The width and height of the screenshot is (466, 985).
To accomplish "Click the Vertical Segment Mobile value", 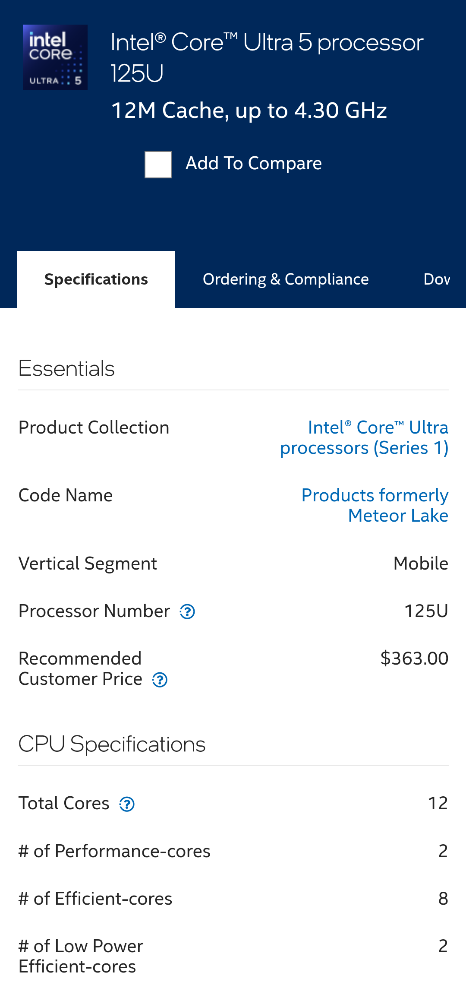I will pyautogui.click(x=421, y=564).
